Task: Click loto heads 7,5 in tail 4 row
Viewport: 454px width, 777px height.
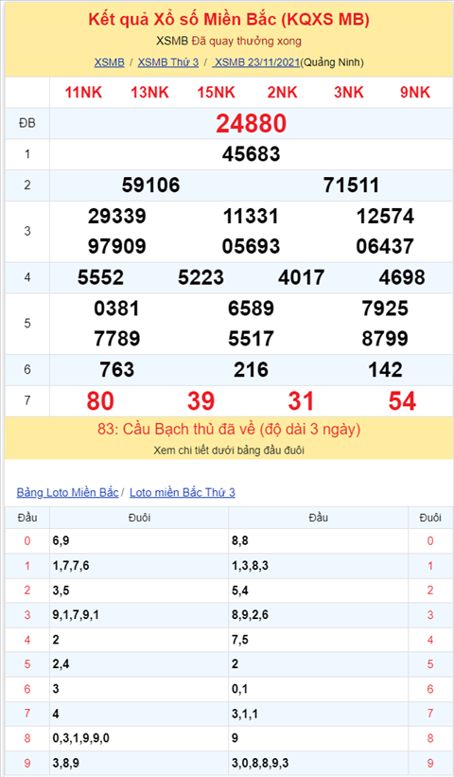Action: click(x=240, y=640)
